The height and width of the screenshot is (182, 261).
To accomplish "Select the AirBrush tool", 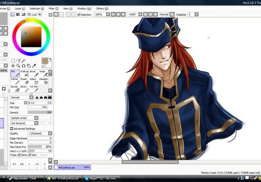I will (25, 74).
